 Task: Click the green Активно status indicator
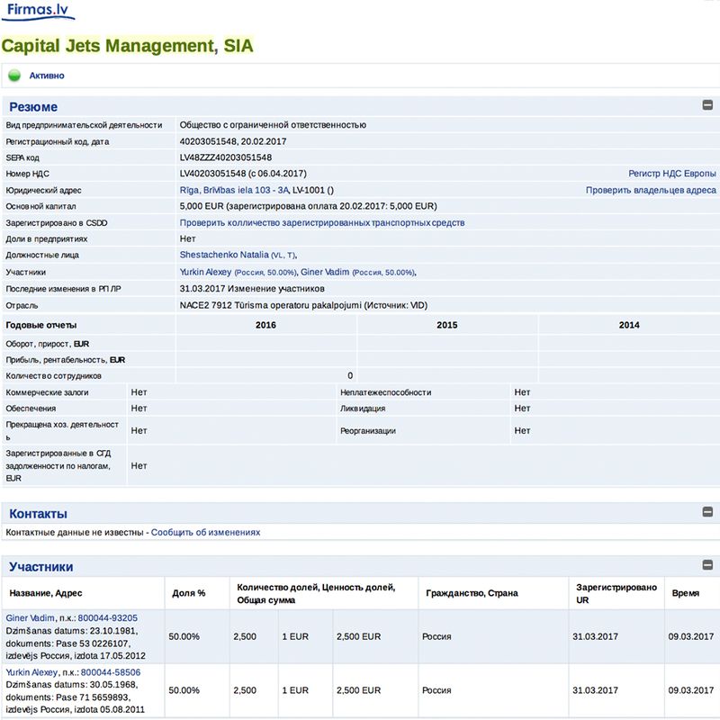(14, 76)
